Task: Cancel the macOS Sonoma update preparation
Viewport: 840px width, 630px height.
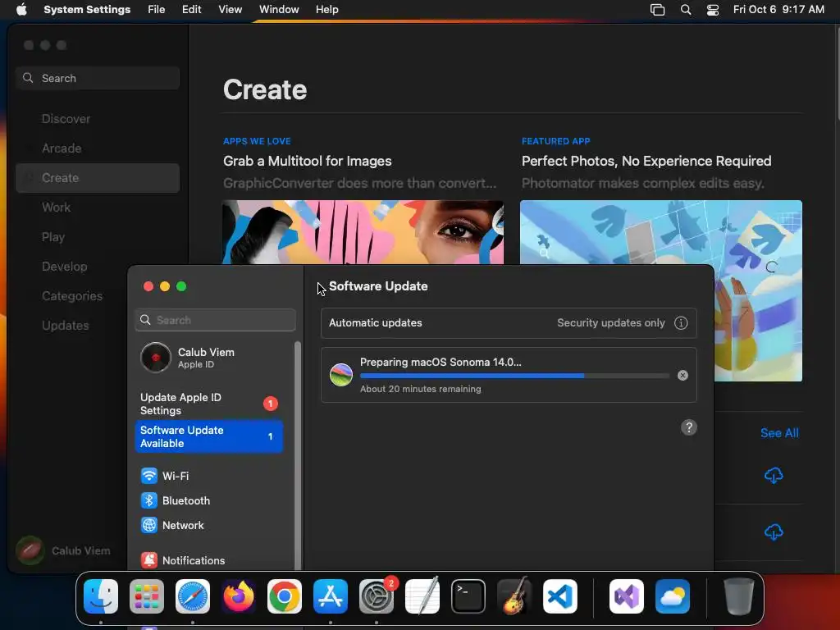Action: [x=682, y=376]
